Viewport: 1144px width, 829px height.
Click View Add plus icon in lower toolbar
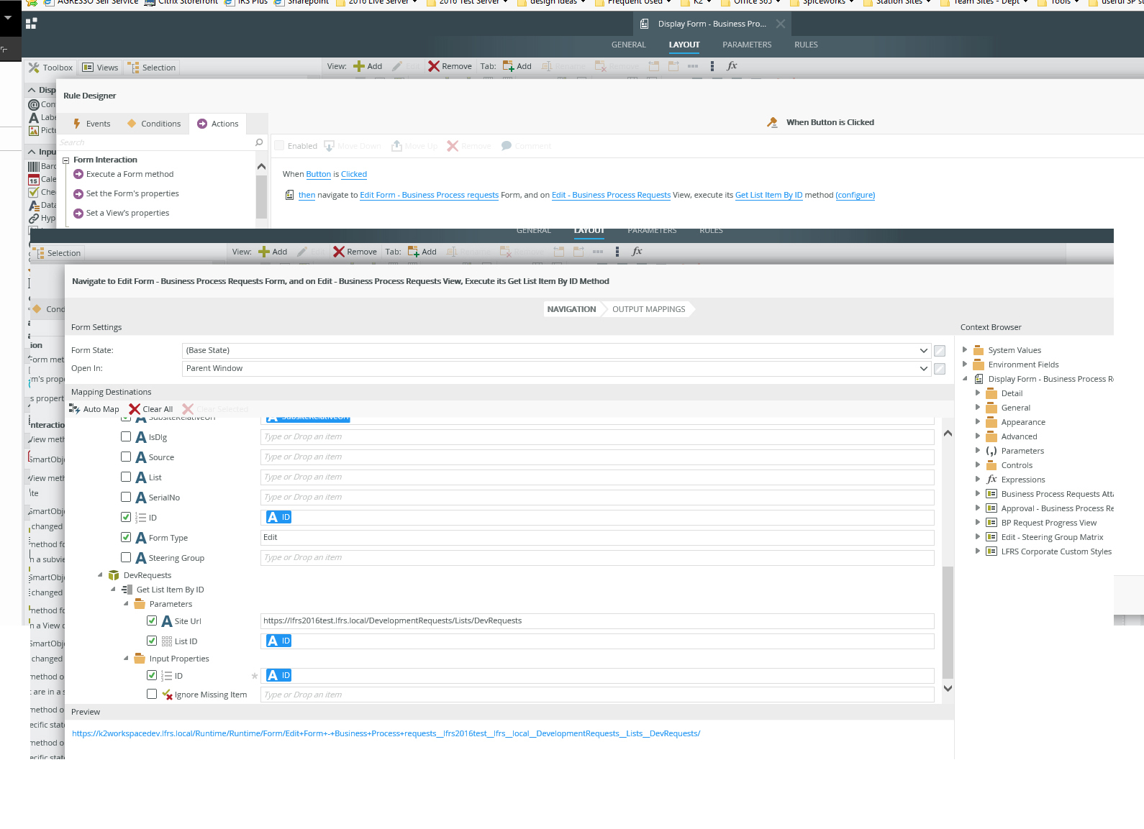pyautogui.click(x=264, y=252)
